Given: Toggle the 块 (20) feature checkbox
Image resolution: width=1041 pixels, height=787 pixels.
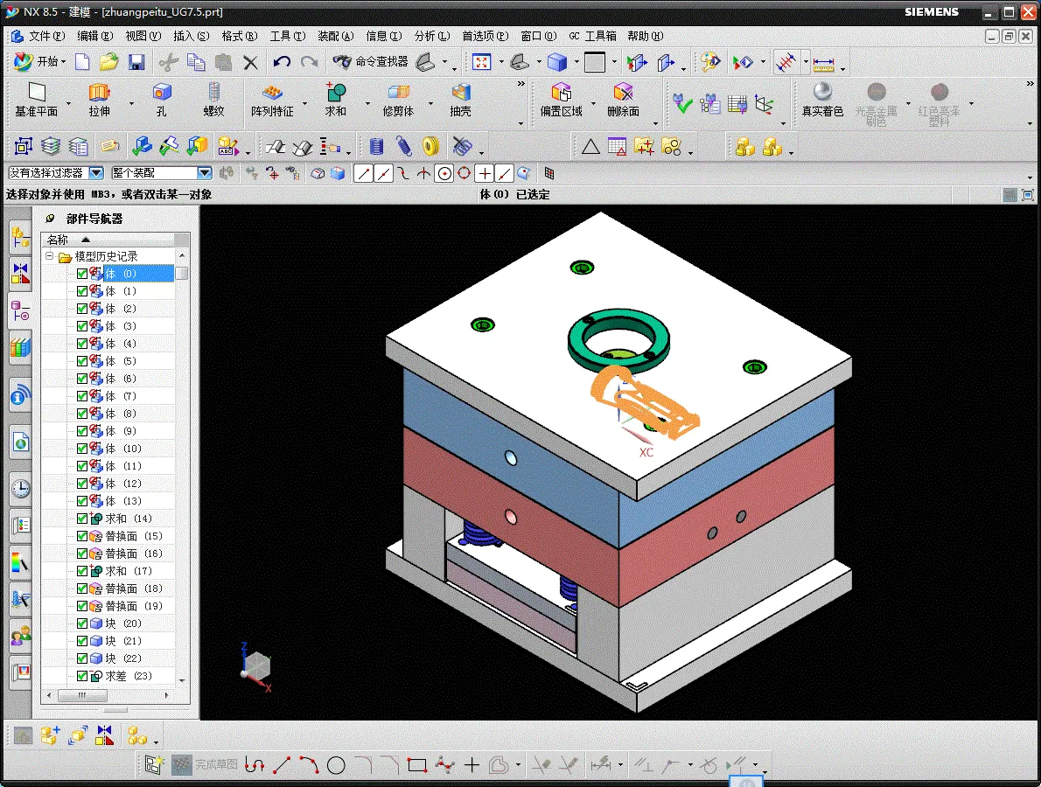Looking at the screenshot, I should point(82,623).
